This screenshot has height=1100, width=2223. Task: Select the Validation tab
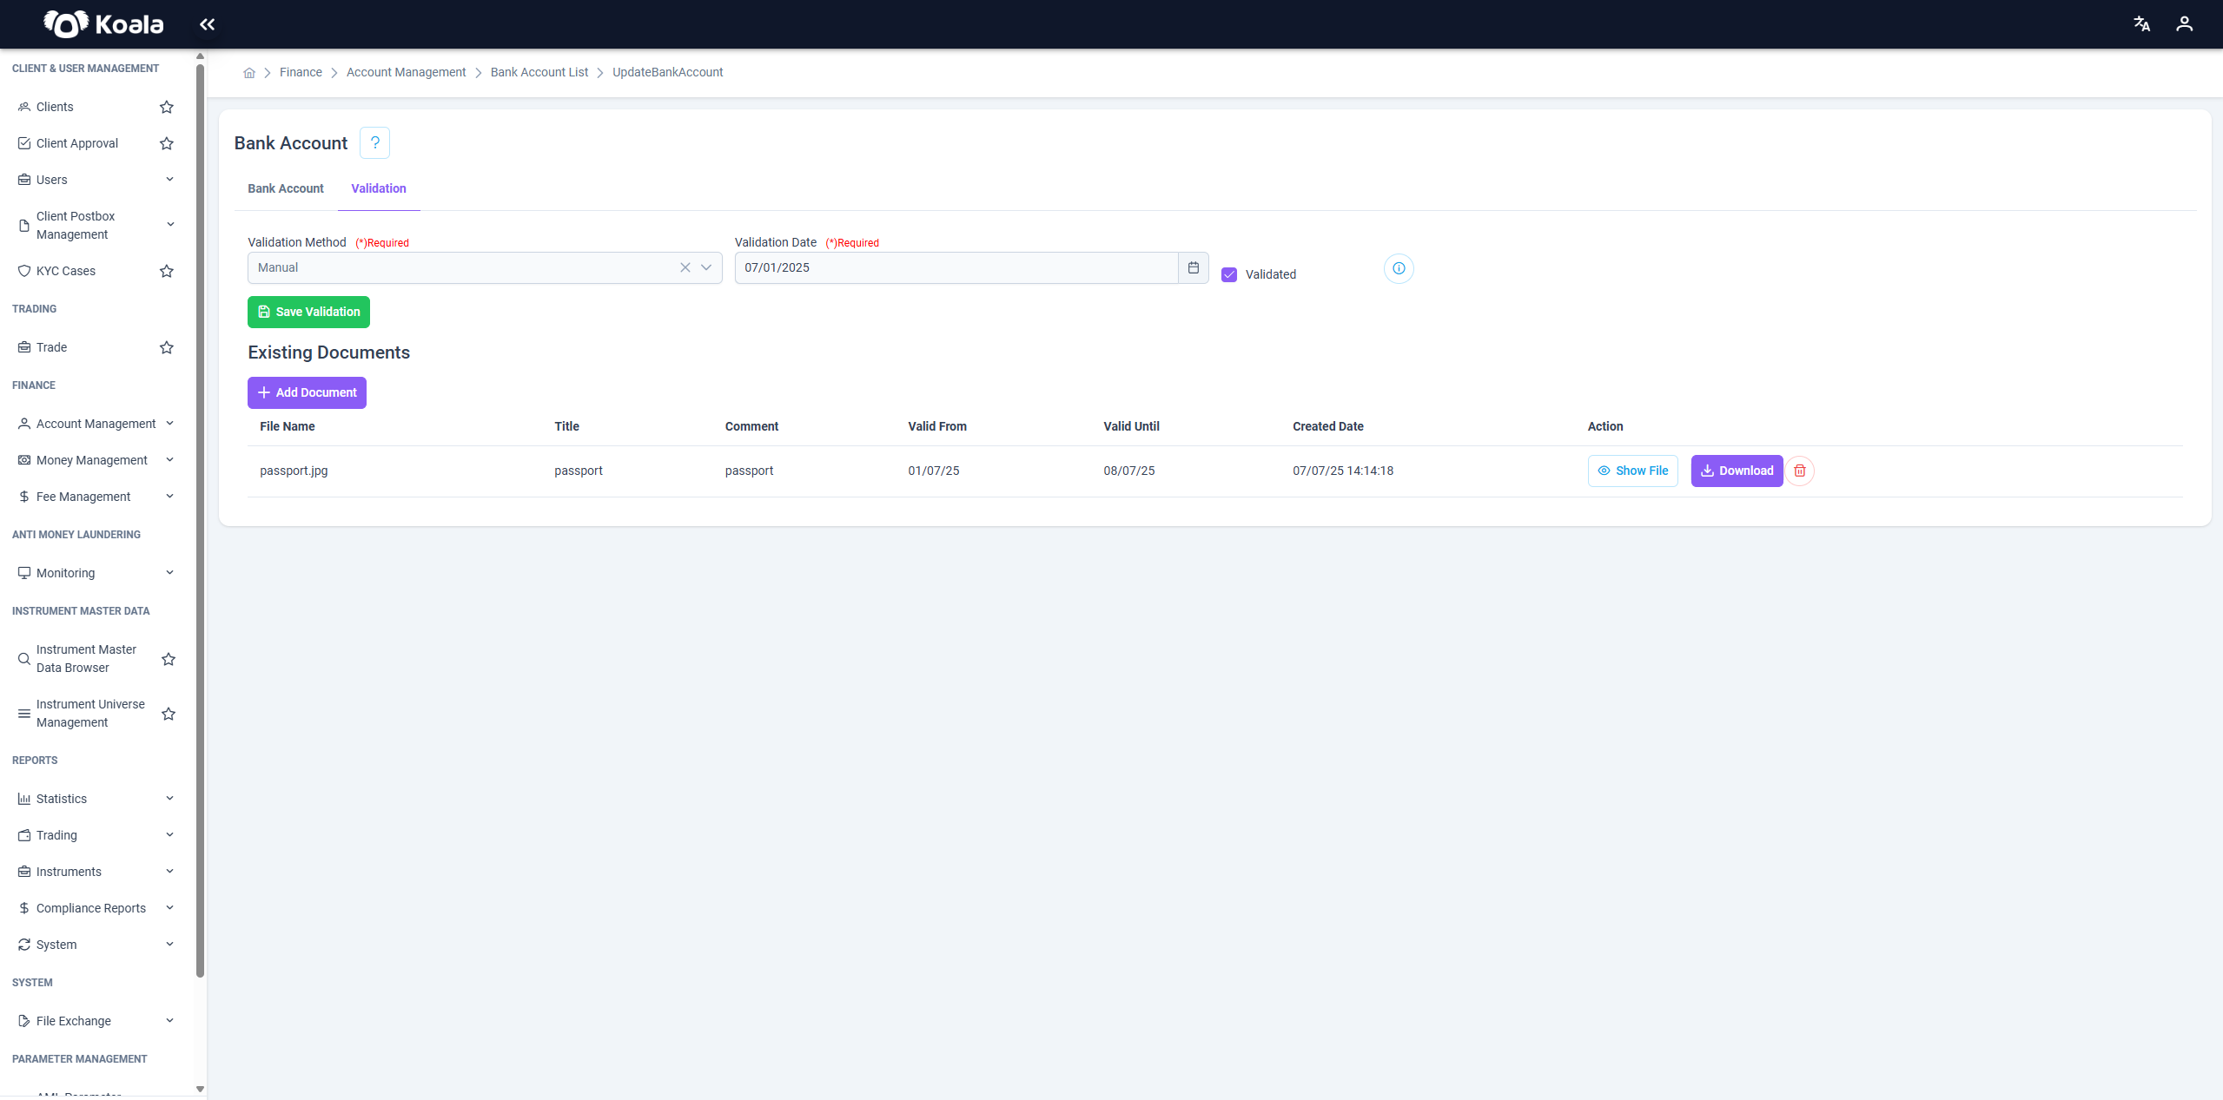pos(379,188)
